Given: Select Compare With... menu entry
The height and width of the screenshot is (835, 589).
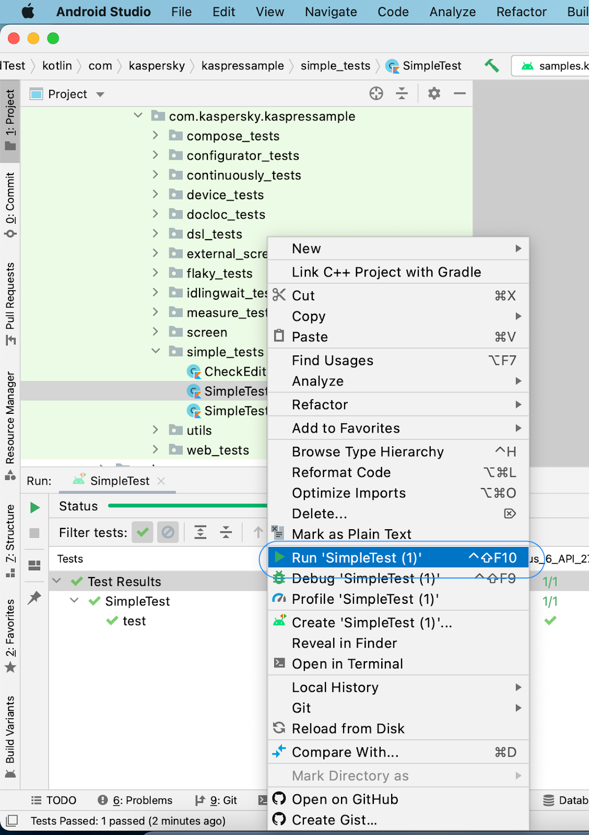Looking at the screenshot, I should tap(398, 752).
